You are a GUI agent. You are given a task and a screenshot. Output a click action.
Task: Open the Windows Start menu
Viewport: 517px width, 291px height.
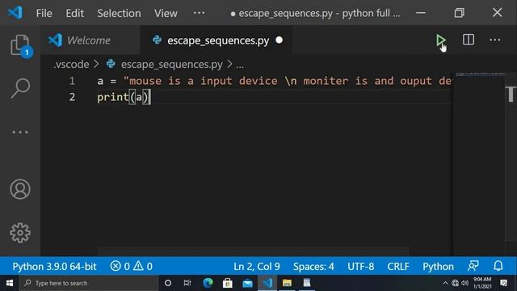[x=10, y=283]
